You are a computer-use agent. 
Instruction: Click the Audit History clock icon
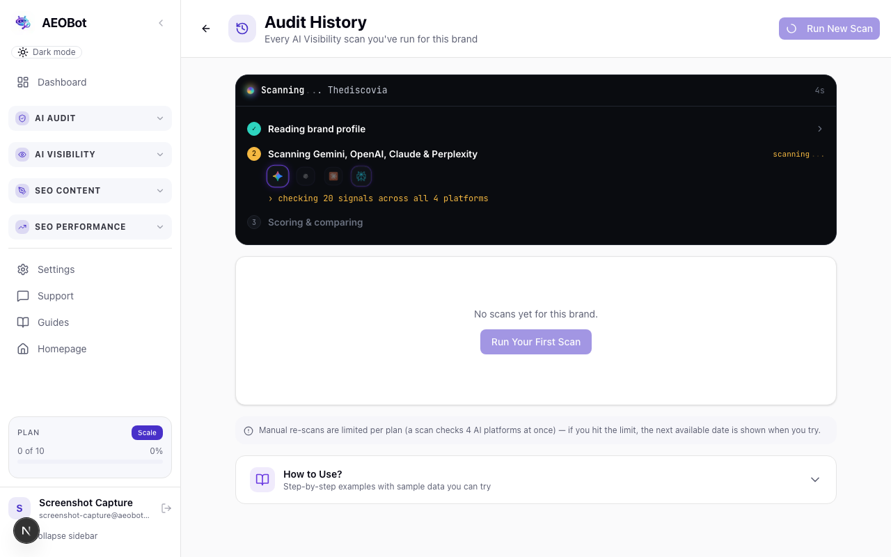242,29
